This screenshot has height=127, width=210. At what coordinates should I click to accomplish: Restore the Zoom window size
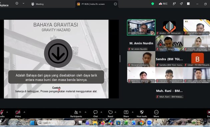[x=205, y=4]
